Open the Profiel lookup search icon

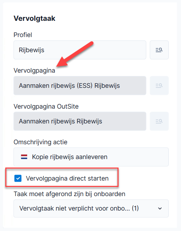pos(159,50)
